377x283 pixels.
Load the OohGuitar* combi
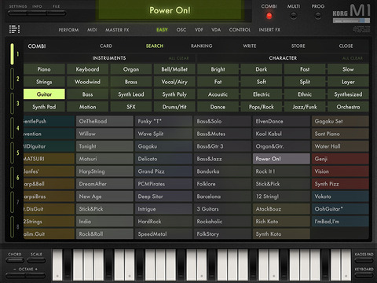pyautogui.click(x=340, y=209)
